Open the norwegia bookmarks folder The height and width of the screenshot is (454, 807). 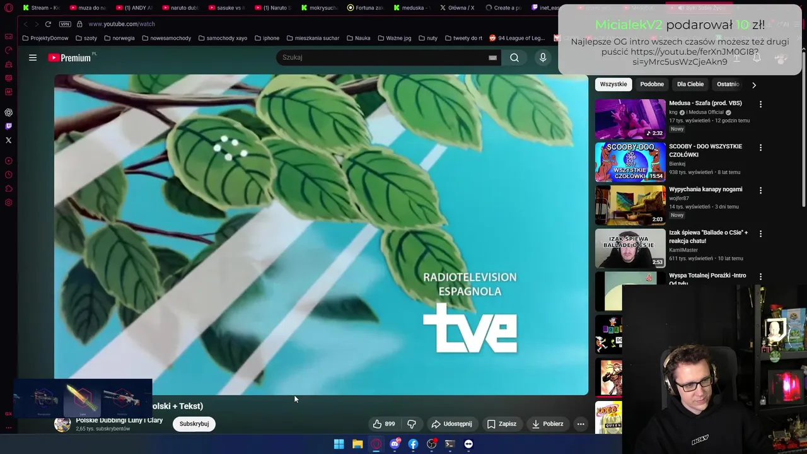coord(120,38)
